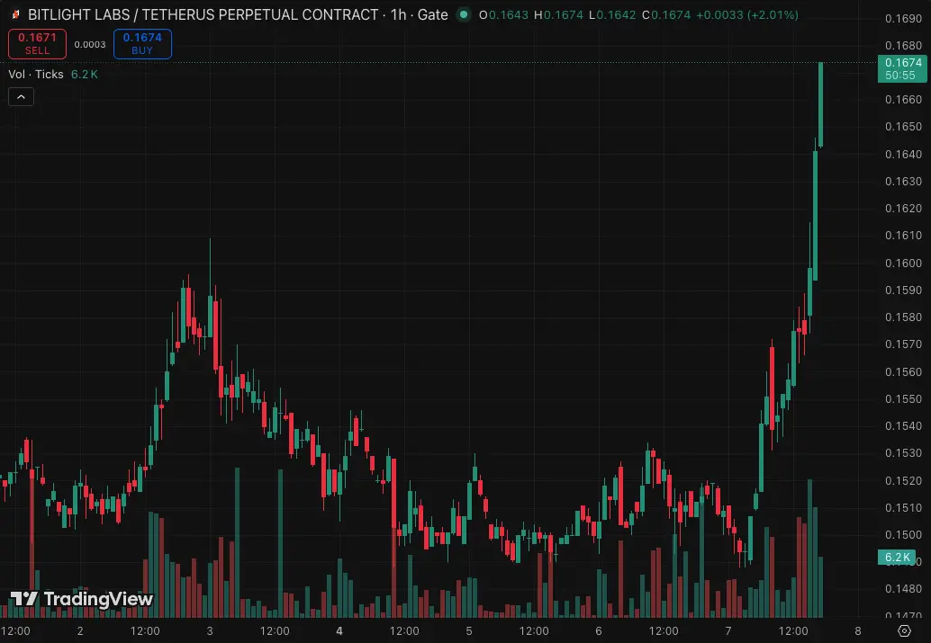
Task: Click the 0.1550 price axis label
Action: coord(903,398)
